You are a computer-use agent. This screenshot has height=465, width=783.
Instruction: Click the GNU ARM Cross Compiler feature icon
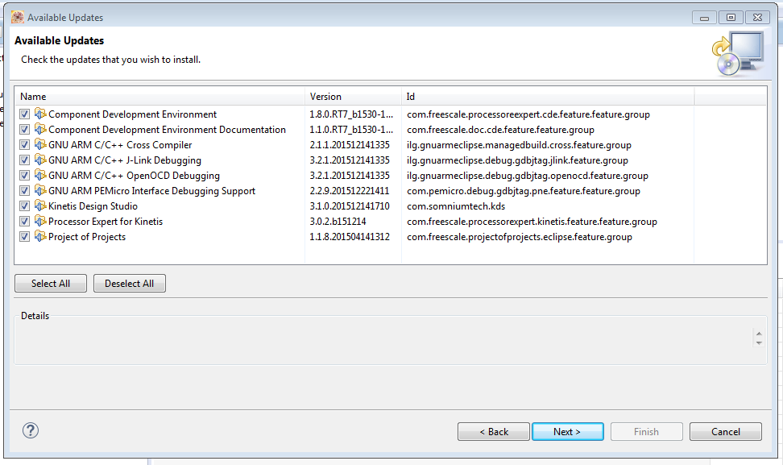40,145
